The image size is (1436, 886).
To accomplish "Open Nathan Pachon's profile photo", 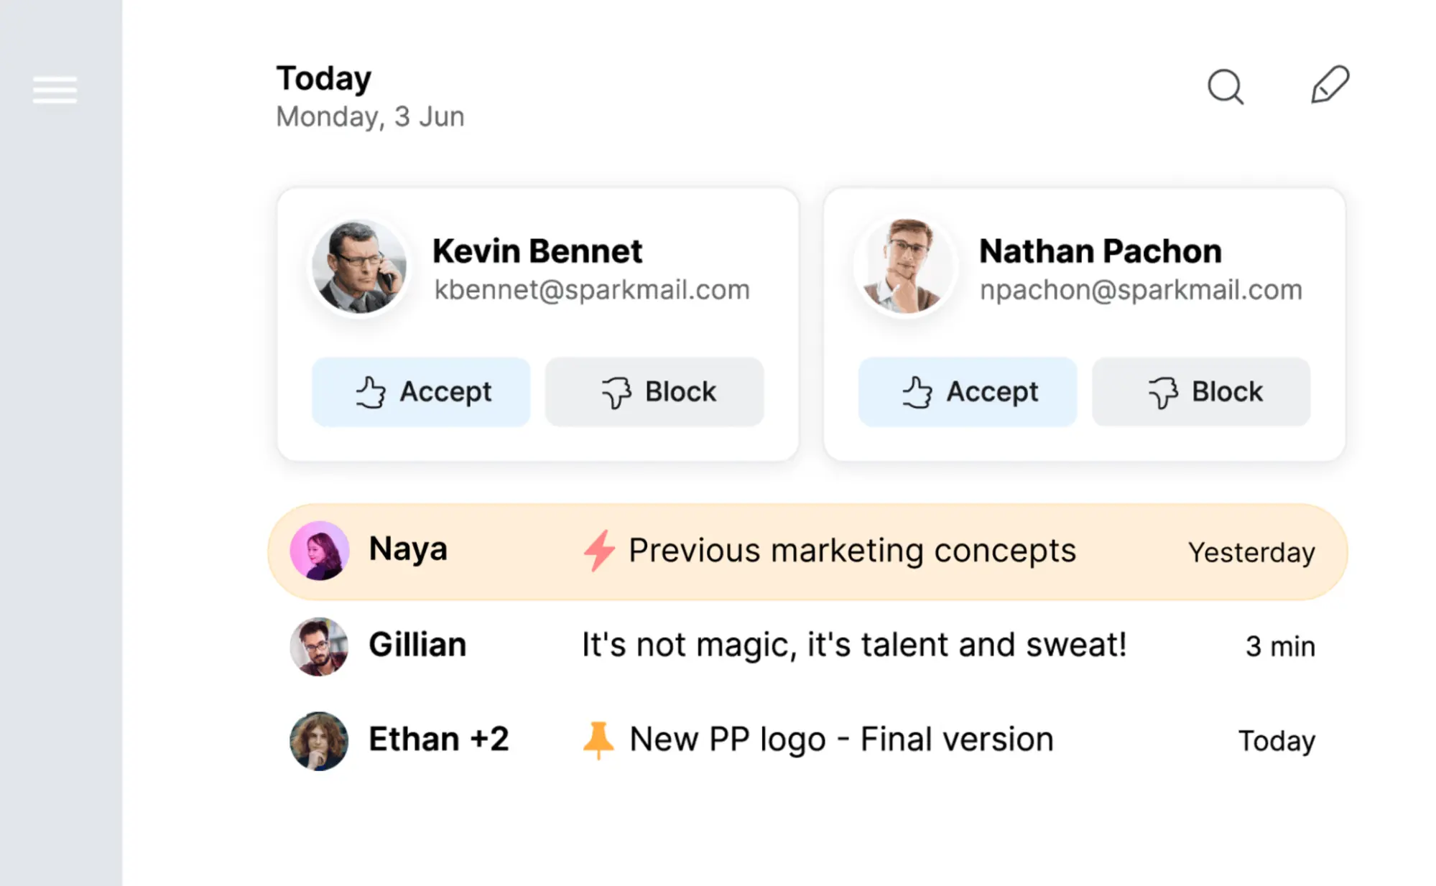I will click(x=906, y=267).
